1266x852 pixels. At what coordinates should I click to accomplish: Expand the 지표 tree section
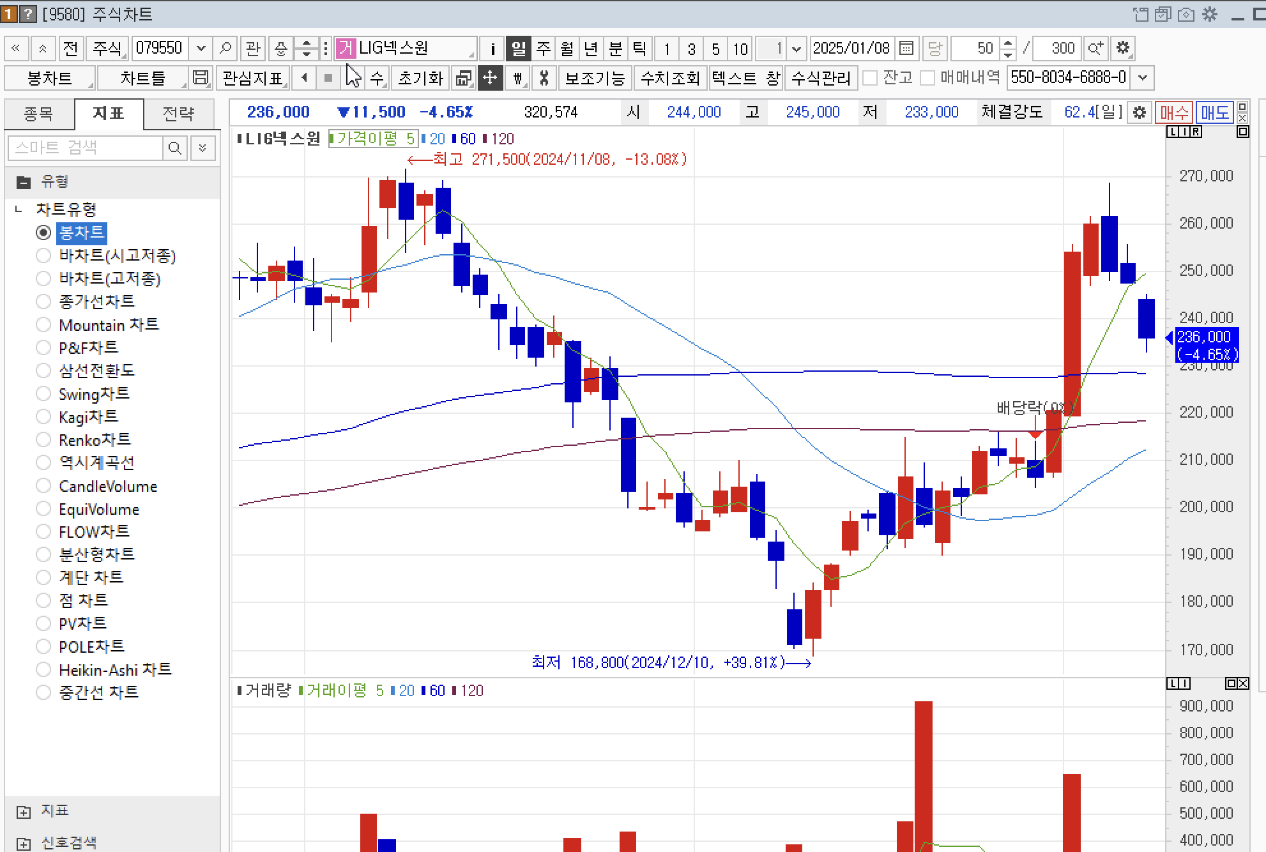coord(24,812)
